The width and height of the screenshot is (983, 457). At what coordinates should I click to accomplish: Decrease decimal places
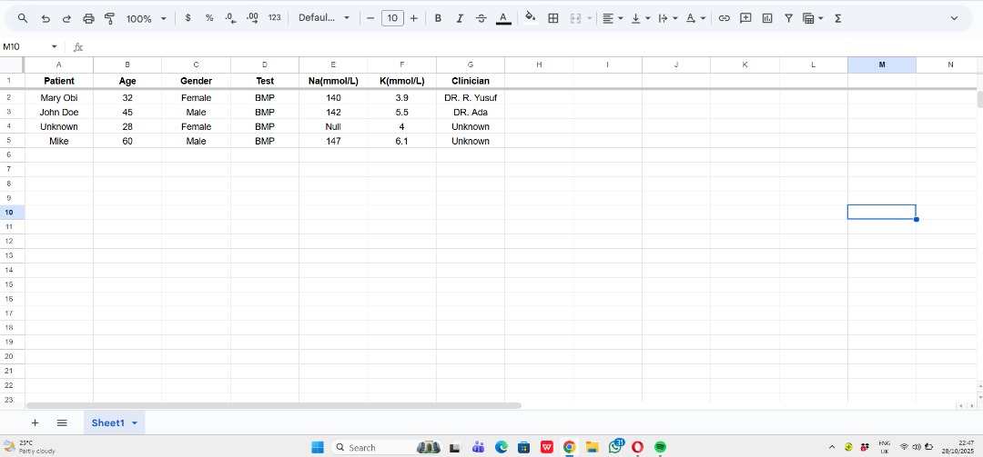tap(230, 18)
